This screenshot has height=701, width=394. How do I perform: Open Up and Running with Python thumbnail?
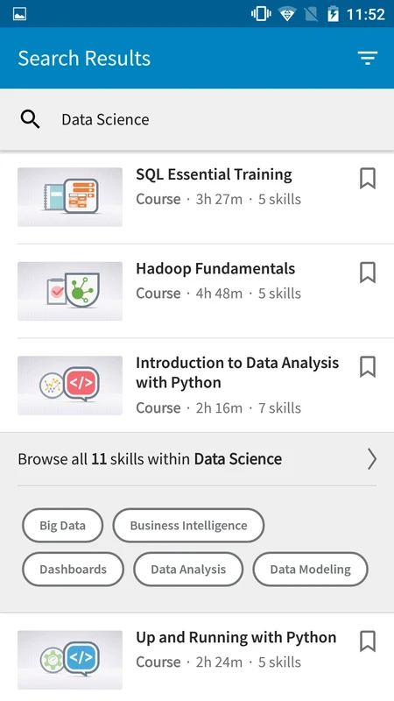point(70,660)
